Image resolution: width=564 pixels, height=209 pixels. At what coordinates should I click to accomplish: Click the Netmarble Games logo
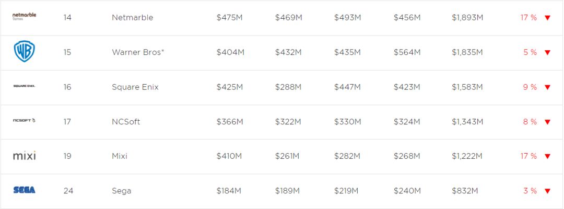24,16
